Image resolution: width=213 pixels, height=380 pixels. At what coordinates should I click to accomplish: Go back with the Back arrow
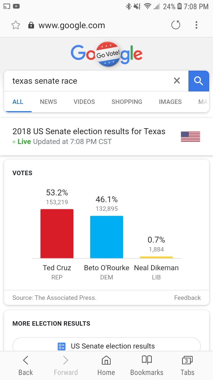click(x=26, y=365)
